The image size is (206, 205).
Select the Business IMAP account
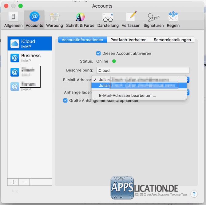point(30,58)
